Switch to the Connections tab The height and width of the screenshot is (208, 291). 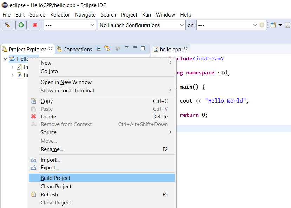point(77,50)
